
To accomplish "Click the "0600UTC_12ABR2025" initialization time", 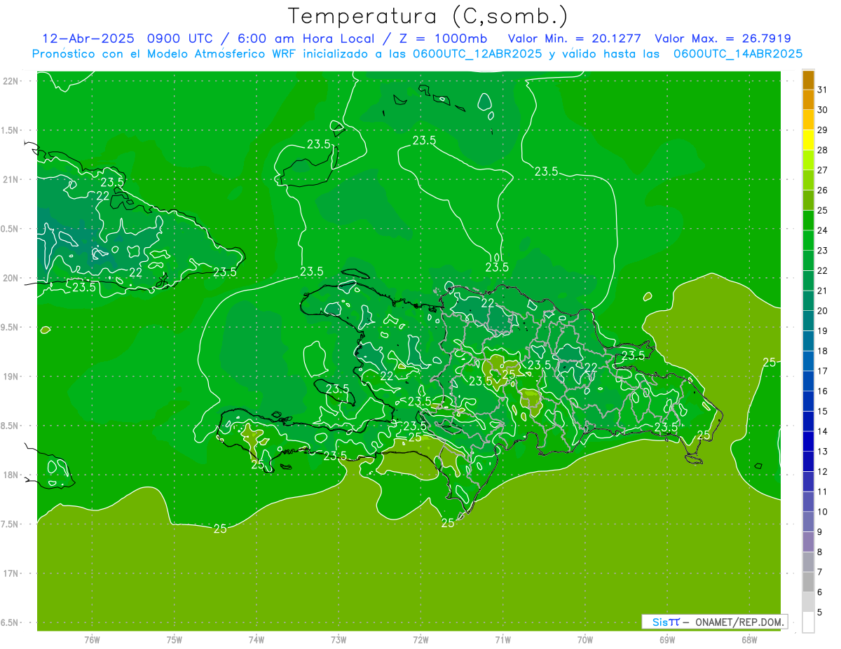I will [477, 54].
